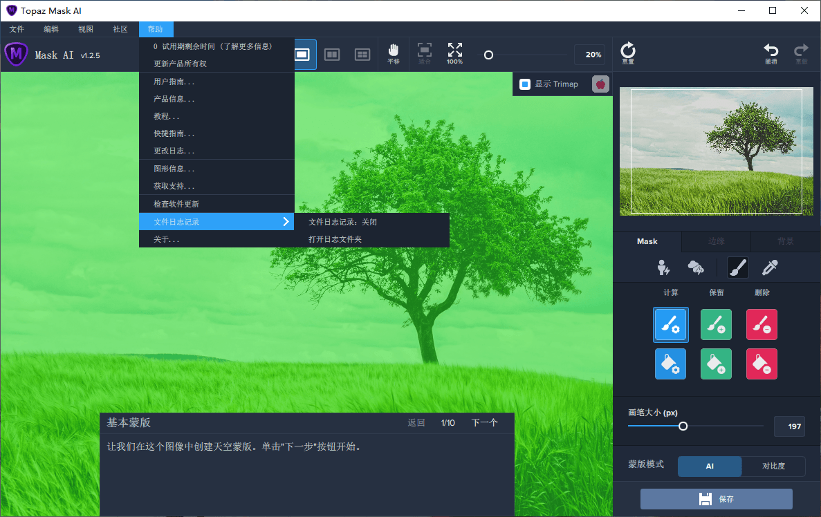Choose 更新产品所有权 from the menu
Image resolution: width=821 pixels, height=517 pixels.
[x=216, y=64]
